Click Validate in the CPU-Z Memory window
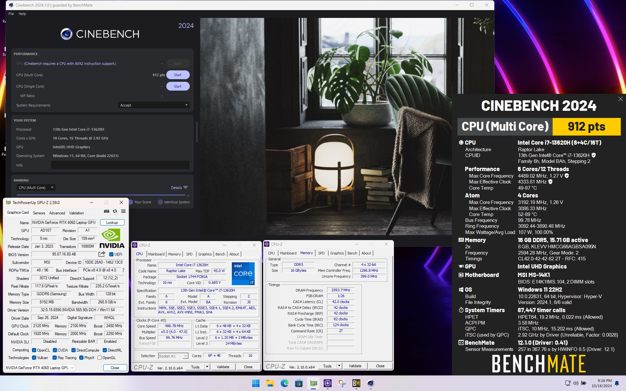Screen dimensions: 626x391 (x=355, y=366)
